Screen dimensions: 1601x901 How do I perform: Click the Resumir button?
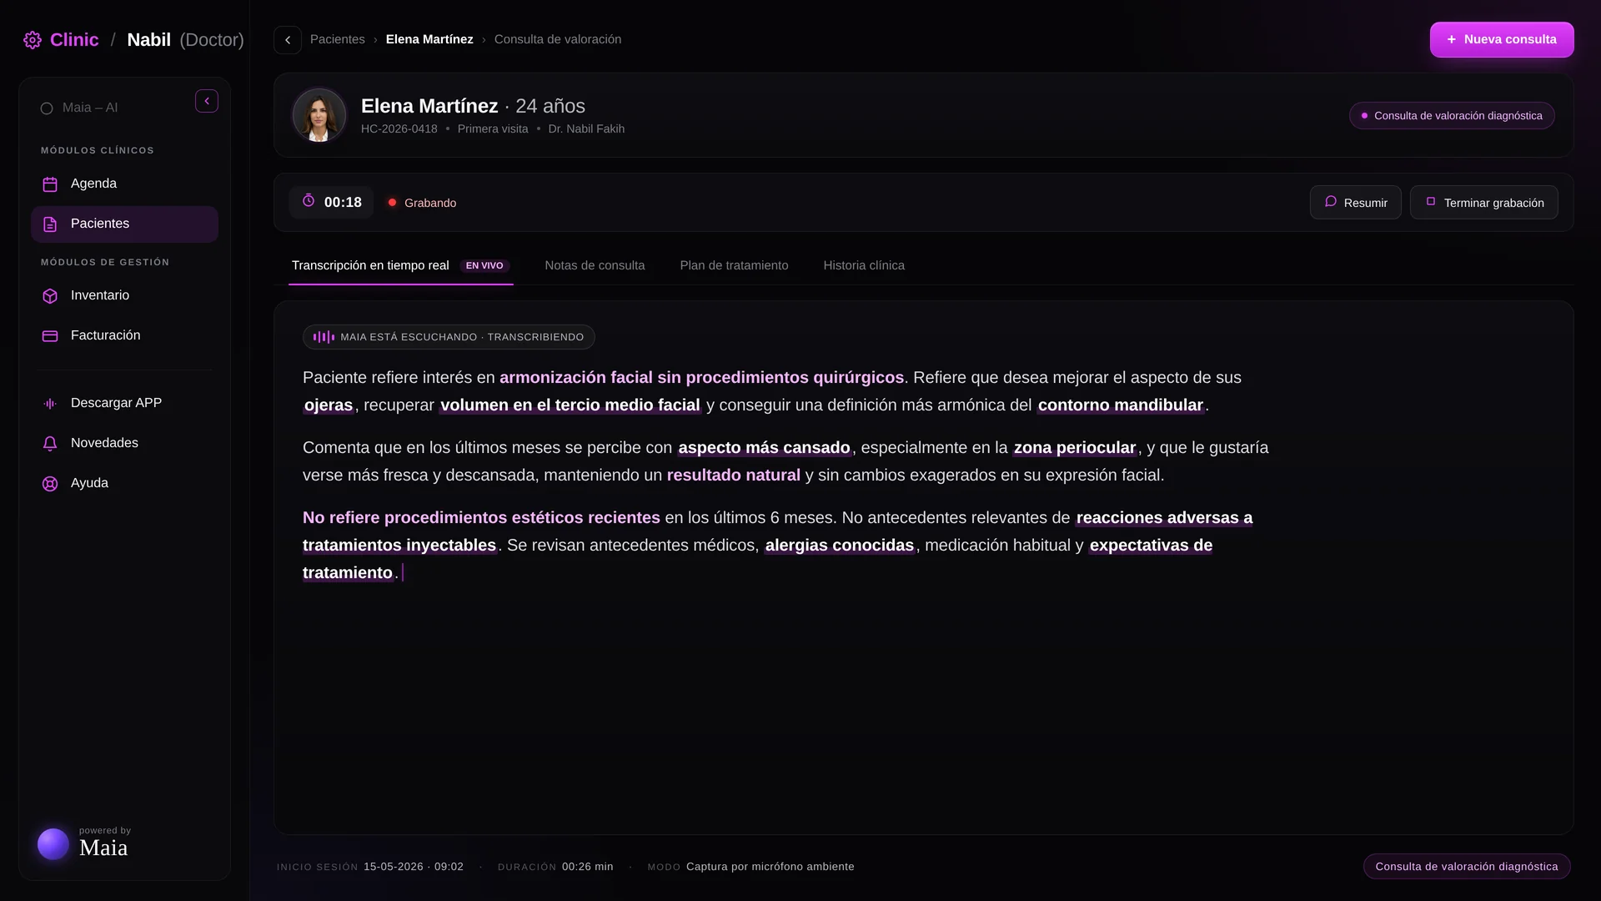tap(1355, 203)
